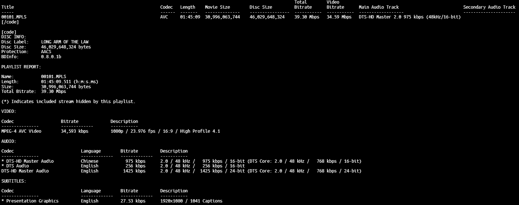This screenshot has height=205, width=519.
Task: Click the "Presentation Graphics" subtitle codec
Action: click(x=32, y=201)
